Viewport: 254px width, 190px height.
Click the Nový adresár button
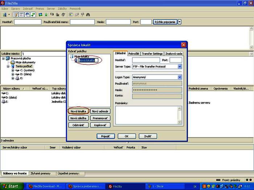(100, 111)
